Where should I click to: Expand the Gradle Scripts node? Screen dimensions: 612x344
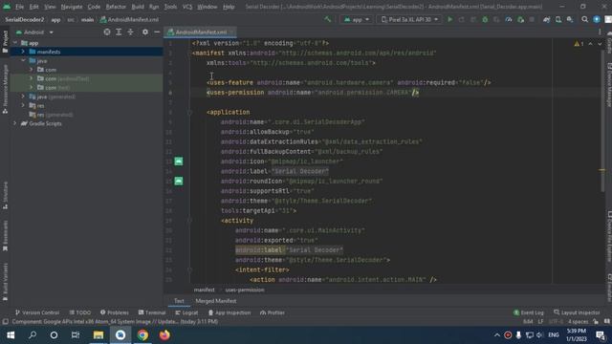coord(15,123)
